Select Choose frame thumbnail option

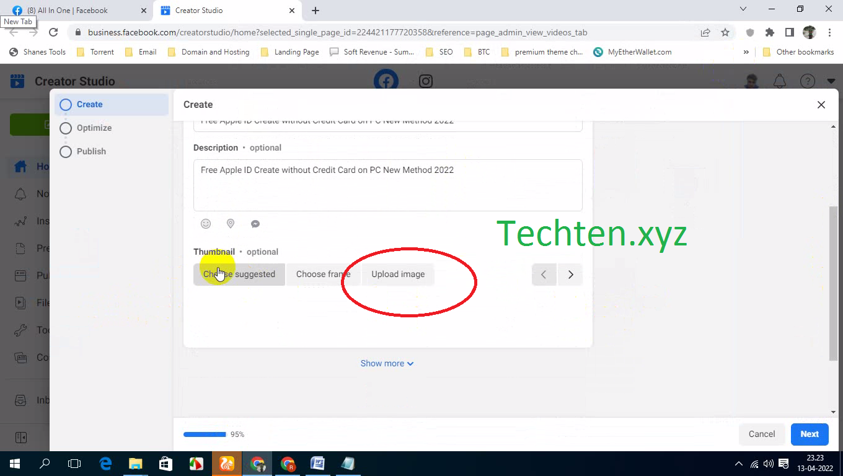[x=323, y=275]
